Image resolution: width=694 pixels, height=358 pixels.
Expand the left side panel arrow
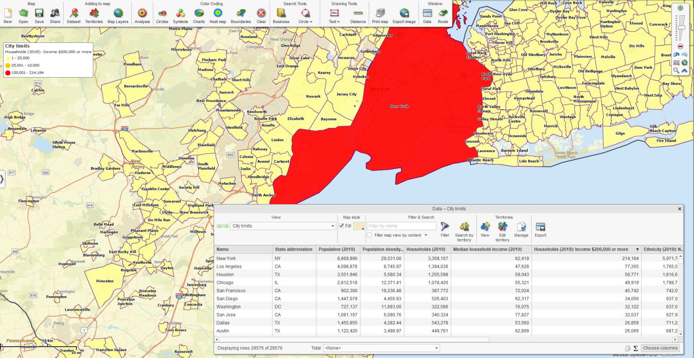[x=2, y=179]
